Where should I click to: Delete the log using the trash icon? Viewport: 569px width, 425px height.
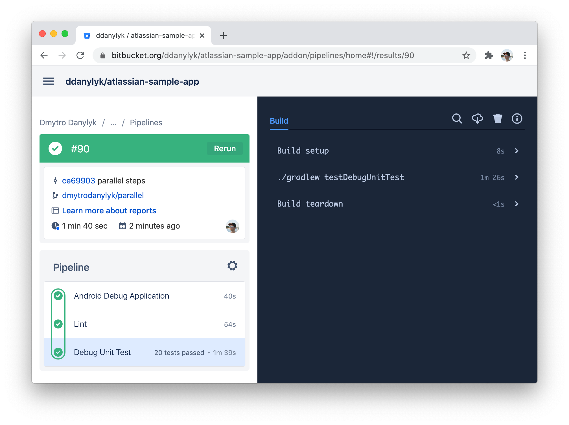498,119
